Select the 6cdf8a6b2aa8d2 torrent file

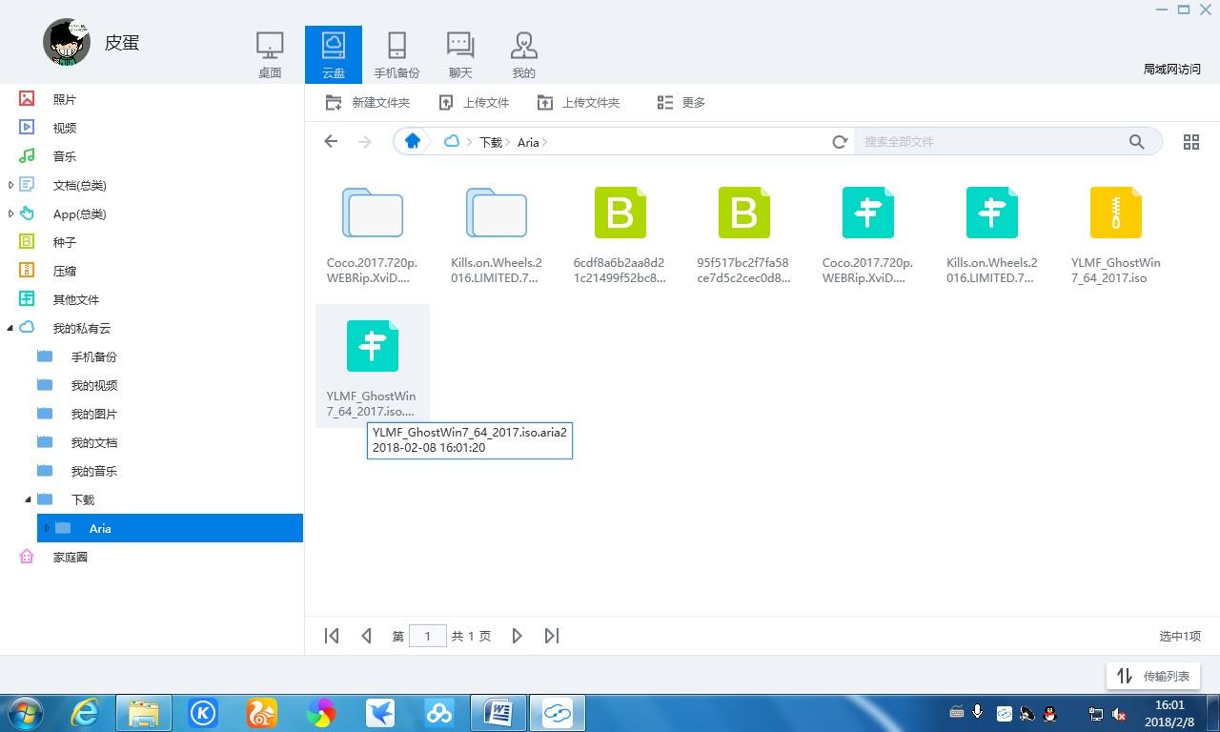pyautogui.click(x=620, y=213)
